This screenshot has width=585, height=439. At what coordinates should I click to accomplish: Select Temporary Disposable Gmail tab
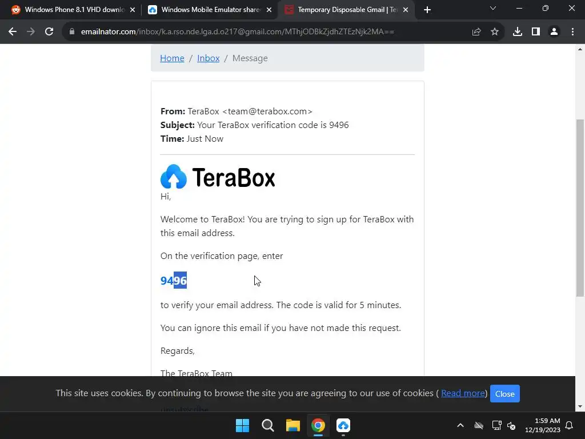click(347, 10)
